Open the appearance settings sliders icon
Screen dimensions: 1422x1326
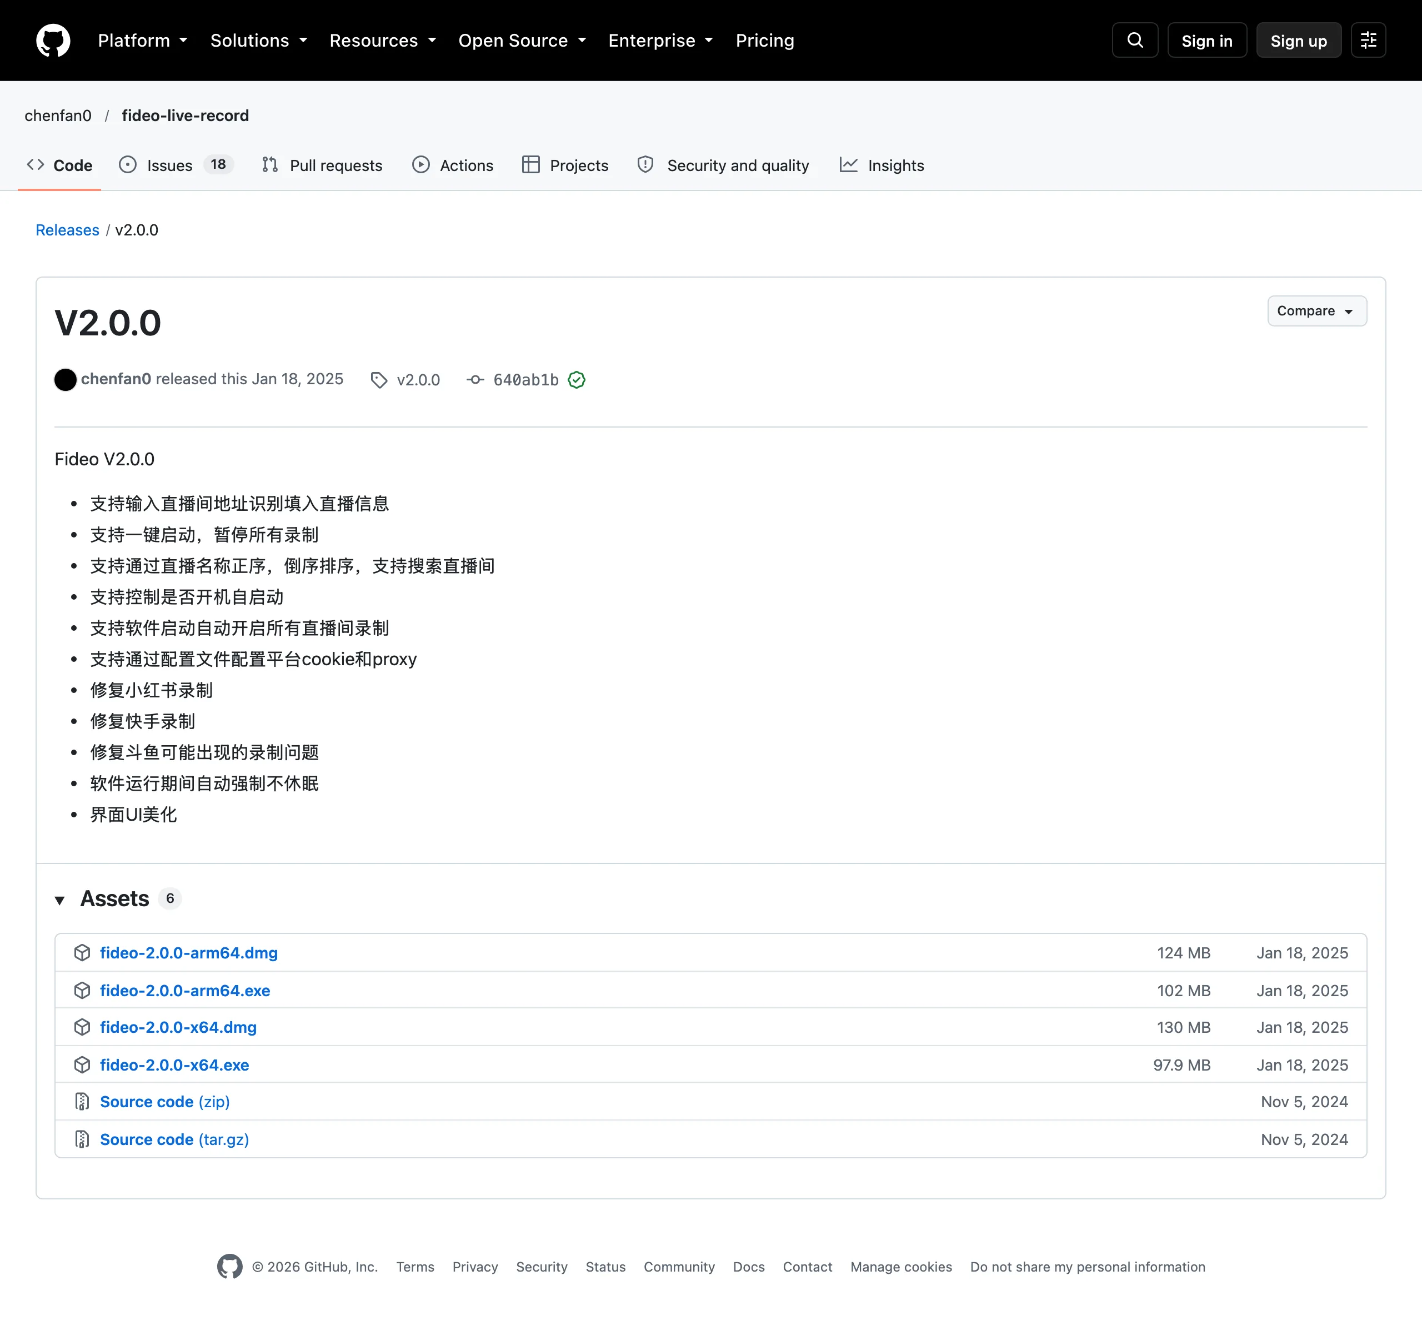pos(1368,40)
